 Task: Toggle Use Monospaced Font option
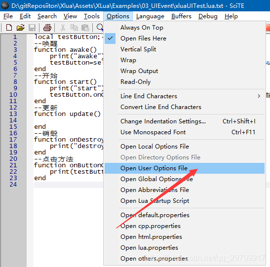(x=185, y=132)
